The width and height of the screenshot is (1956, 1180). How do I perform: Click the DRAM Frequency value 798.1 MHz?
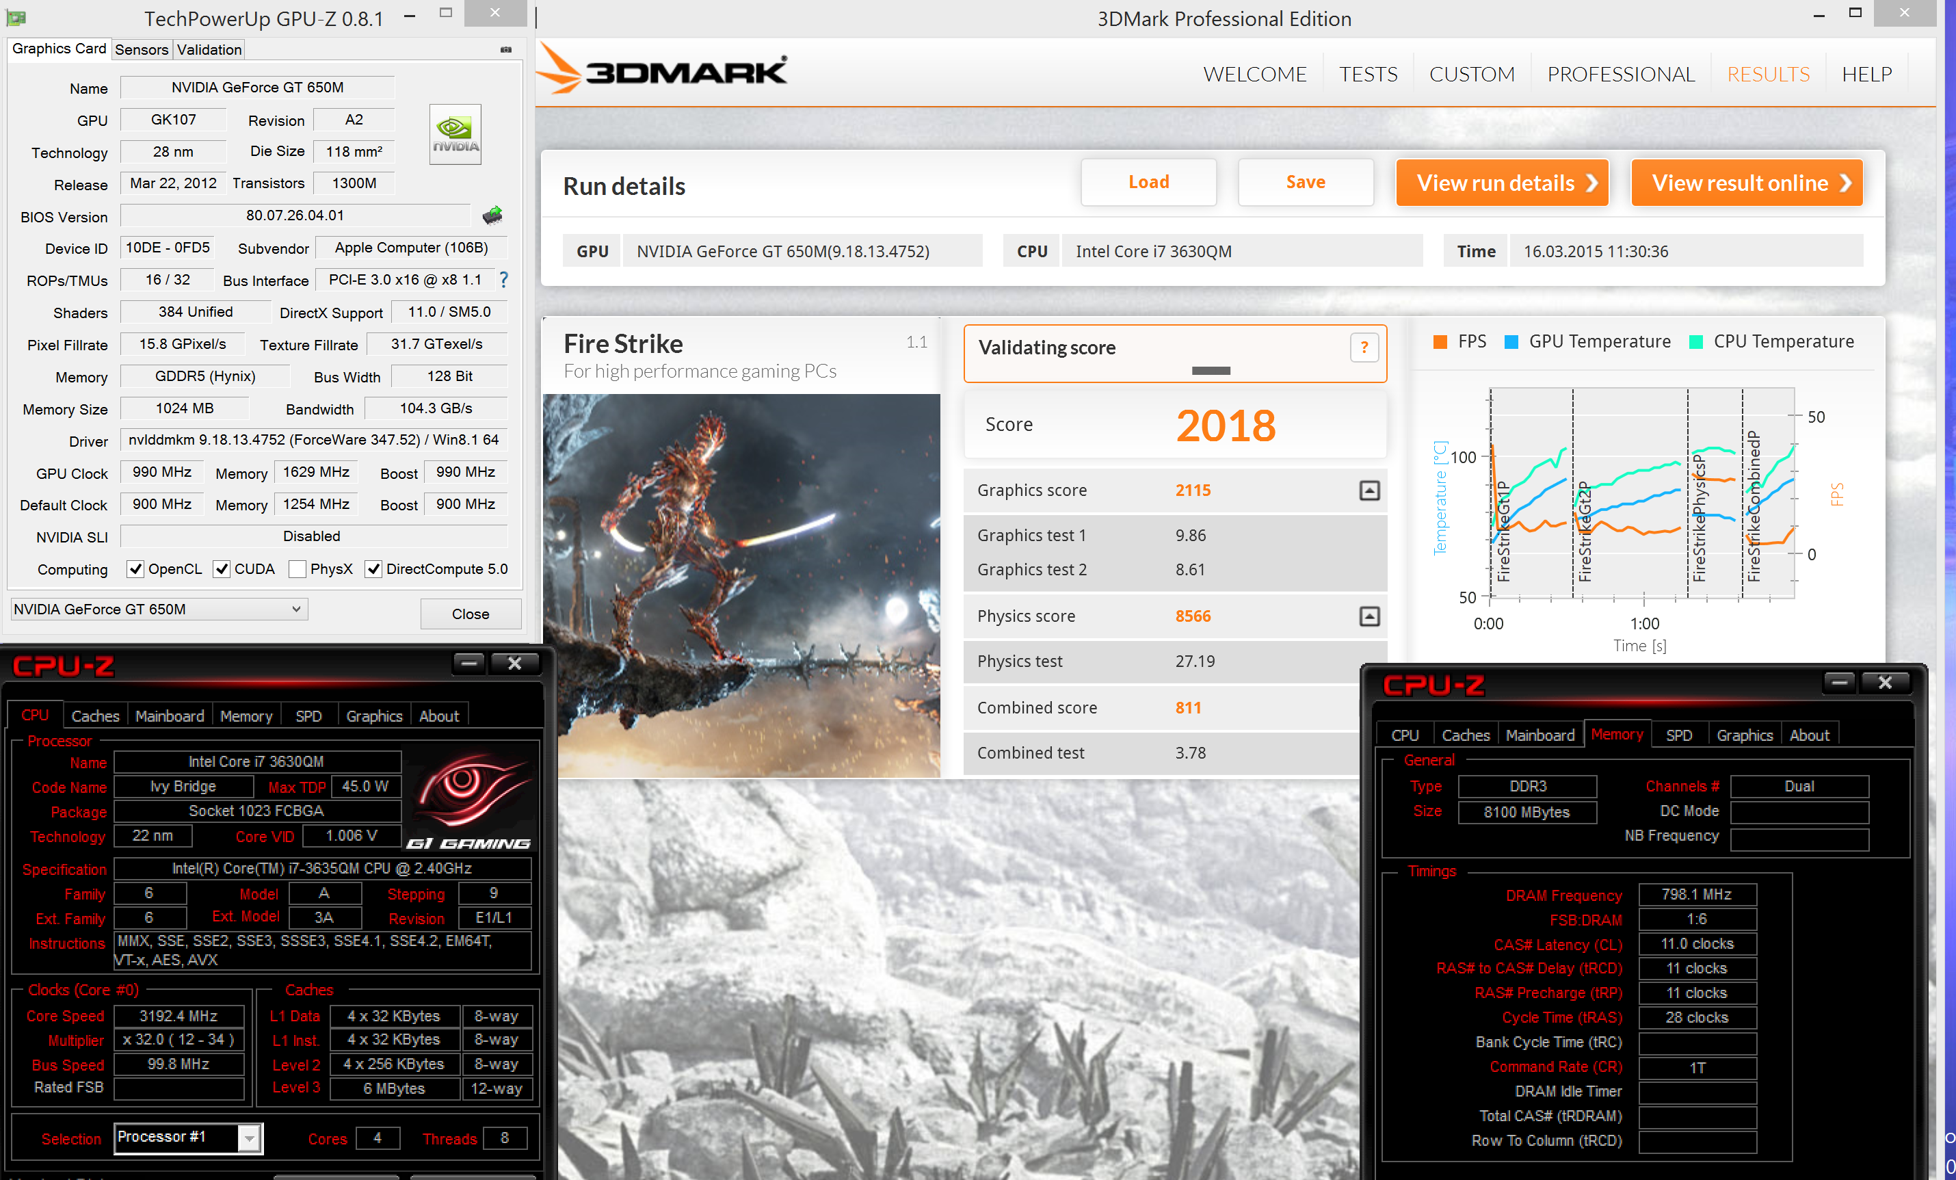1697,895
